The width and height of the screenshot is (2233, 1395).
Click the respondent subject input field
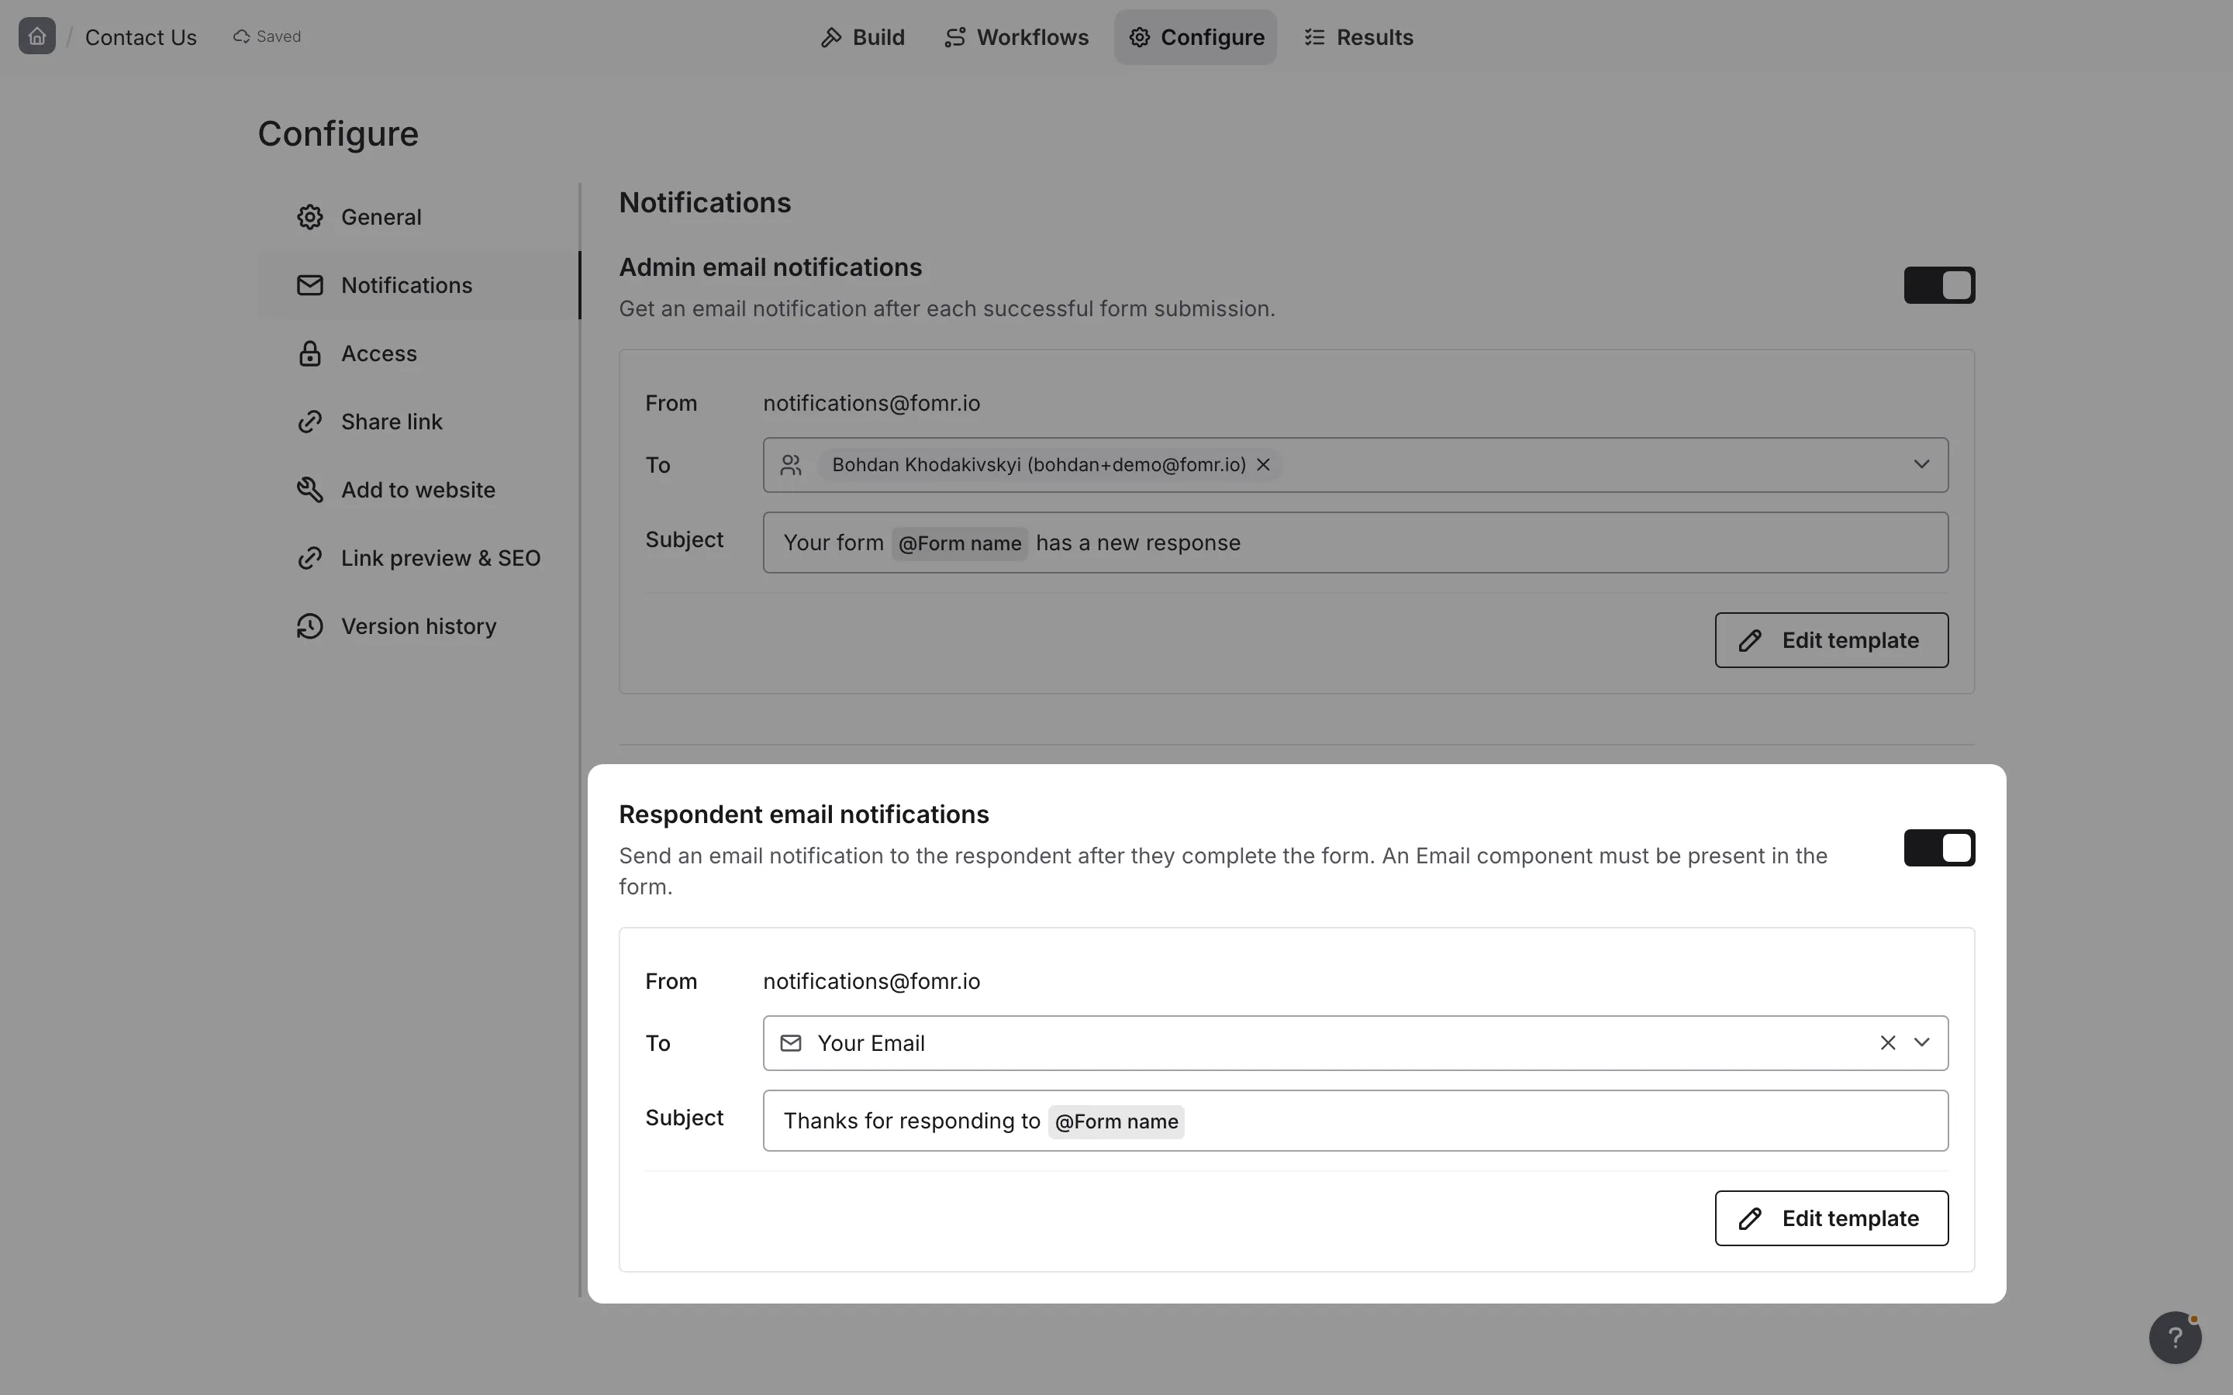(1355, 1120)
